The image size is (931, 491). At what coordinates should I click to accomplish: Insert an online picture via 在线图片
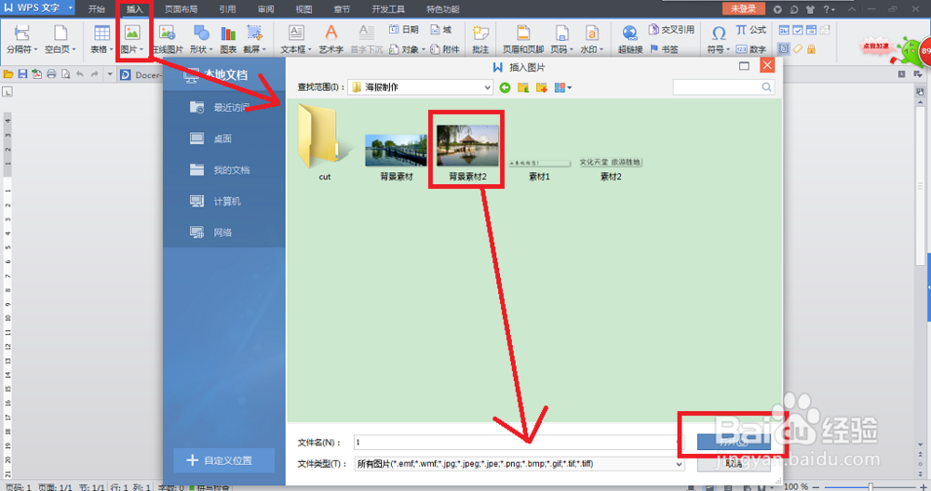point(168,39)
